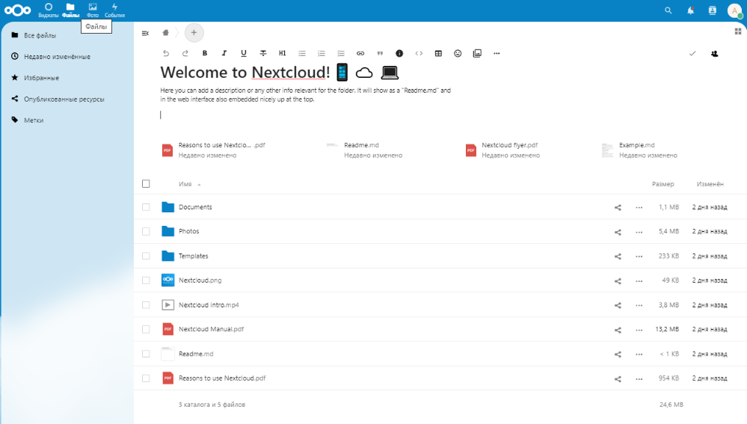Open the Dashboard widgets app
The image size is (747, 424).
click(x=48, y=10)
